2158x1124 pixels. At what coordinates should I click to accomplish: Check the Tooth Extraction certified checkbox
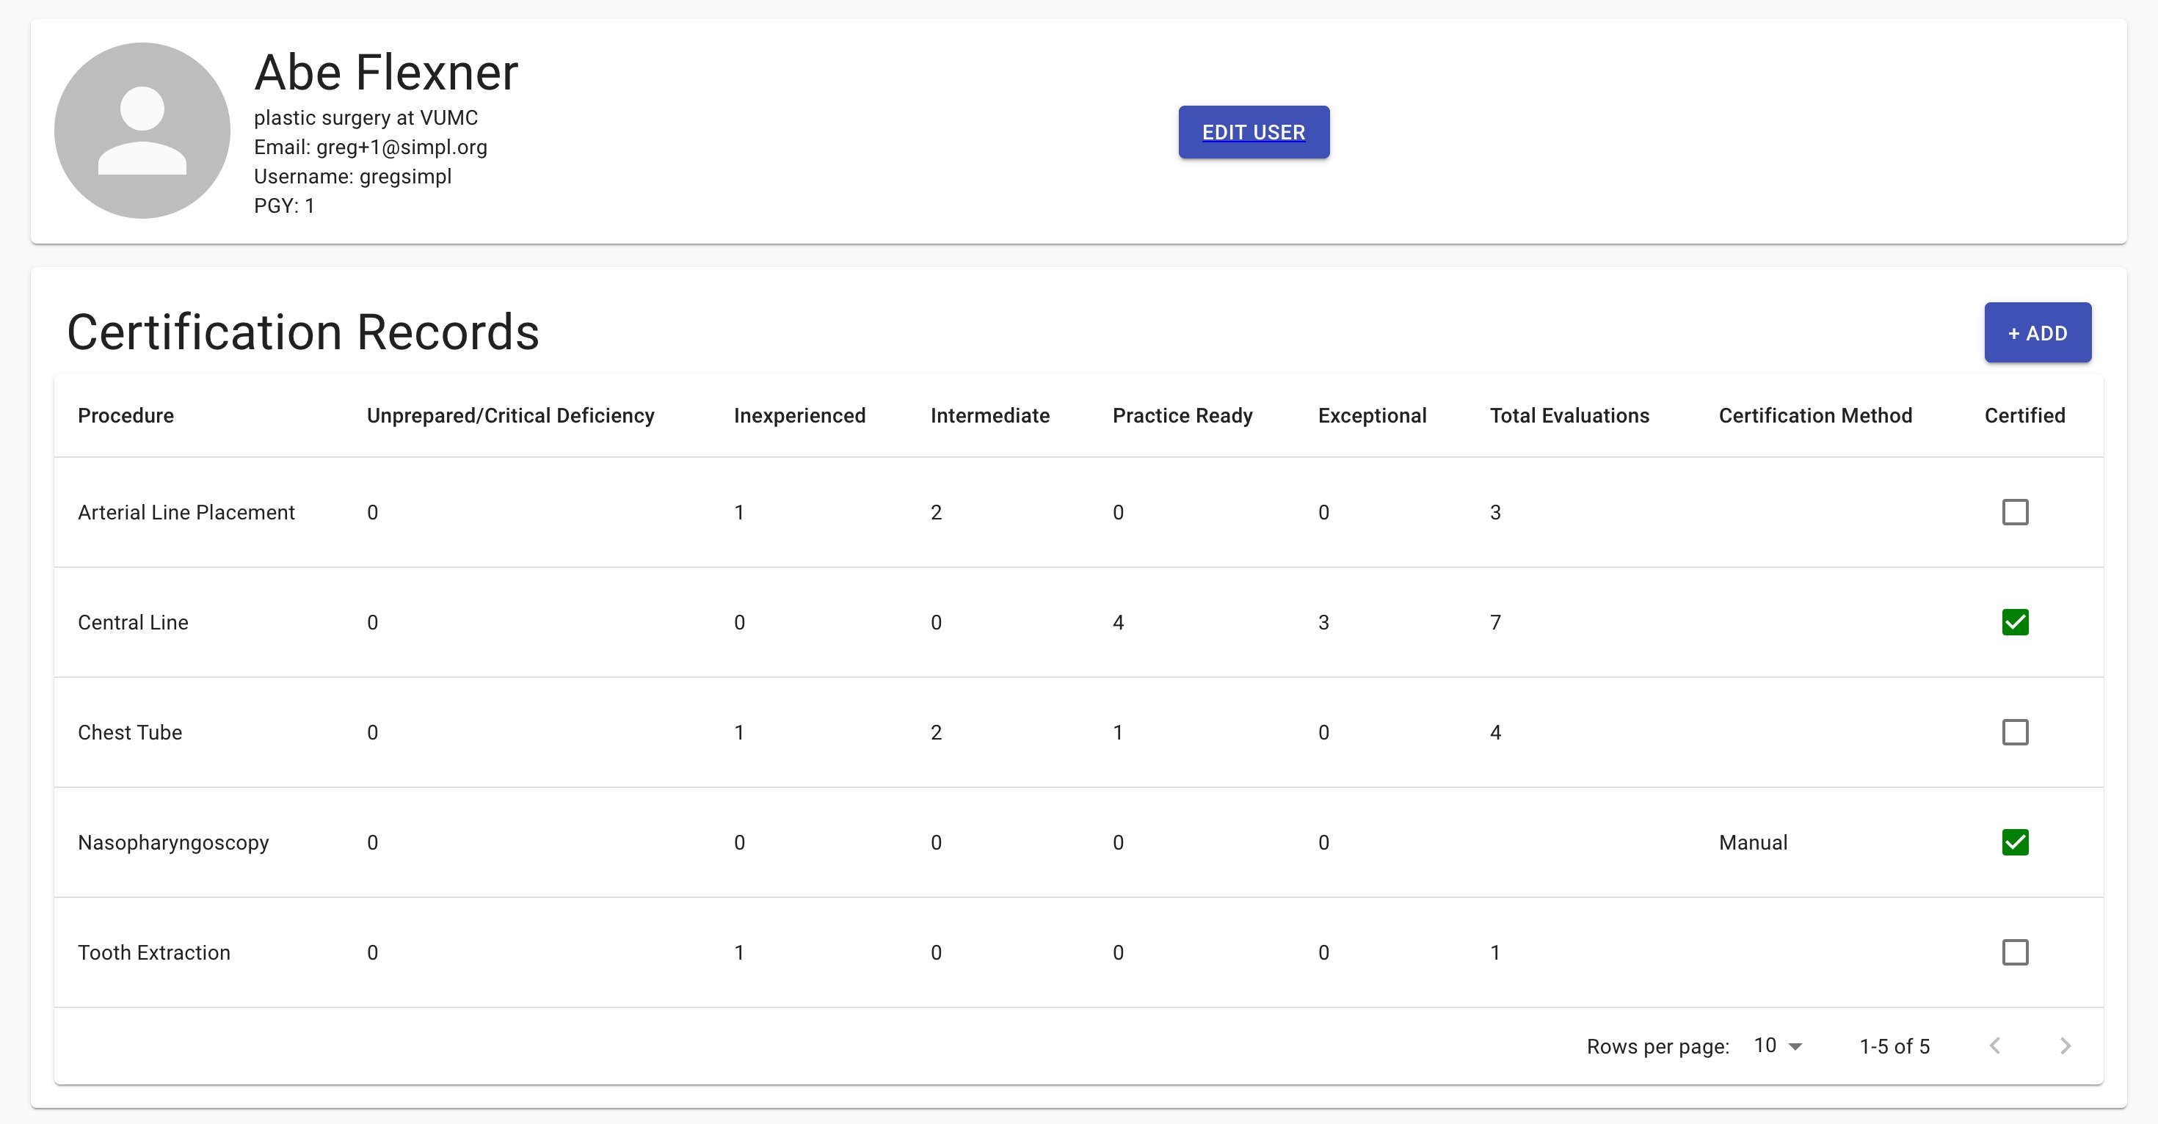click(x=2015, y=952)
